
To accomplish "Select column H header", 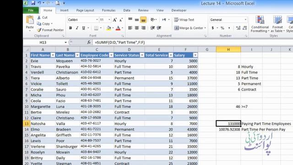I will 228,49.
